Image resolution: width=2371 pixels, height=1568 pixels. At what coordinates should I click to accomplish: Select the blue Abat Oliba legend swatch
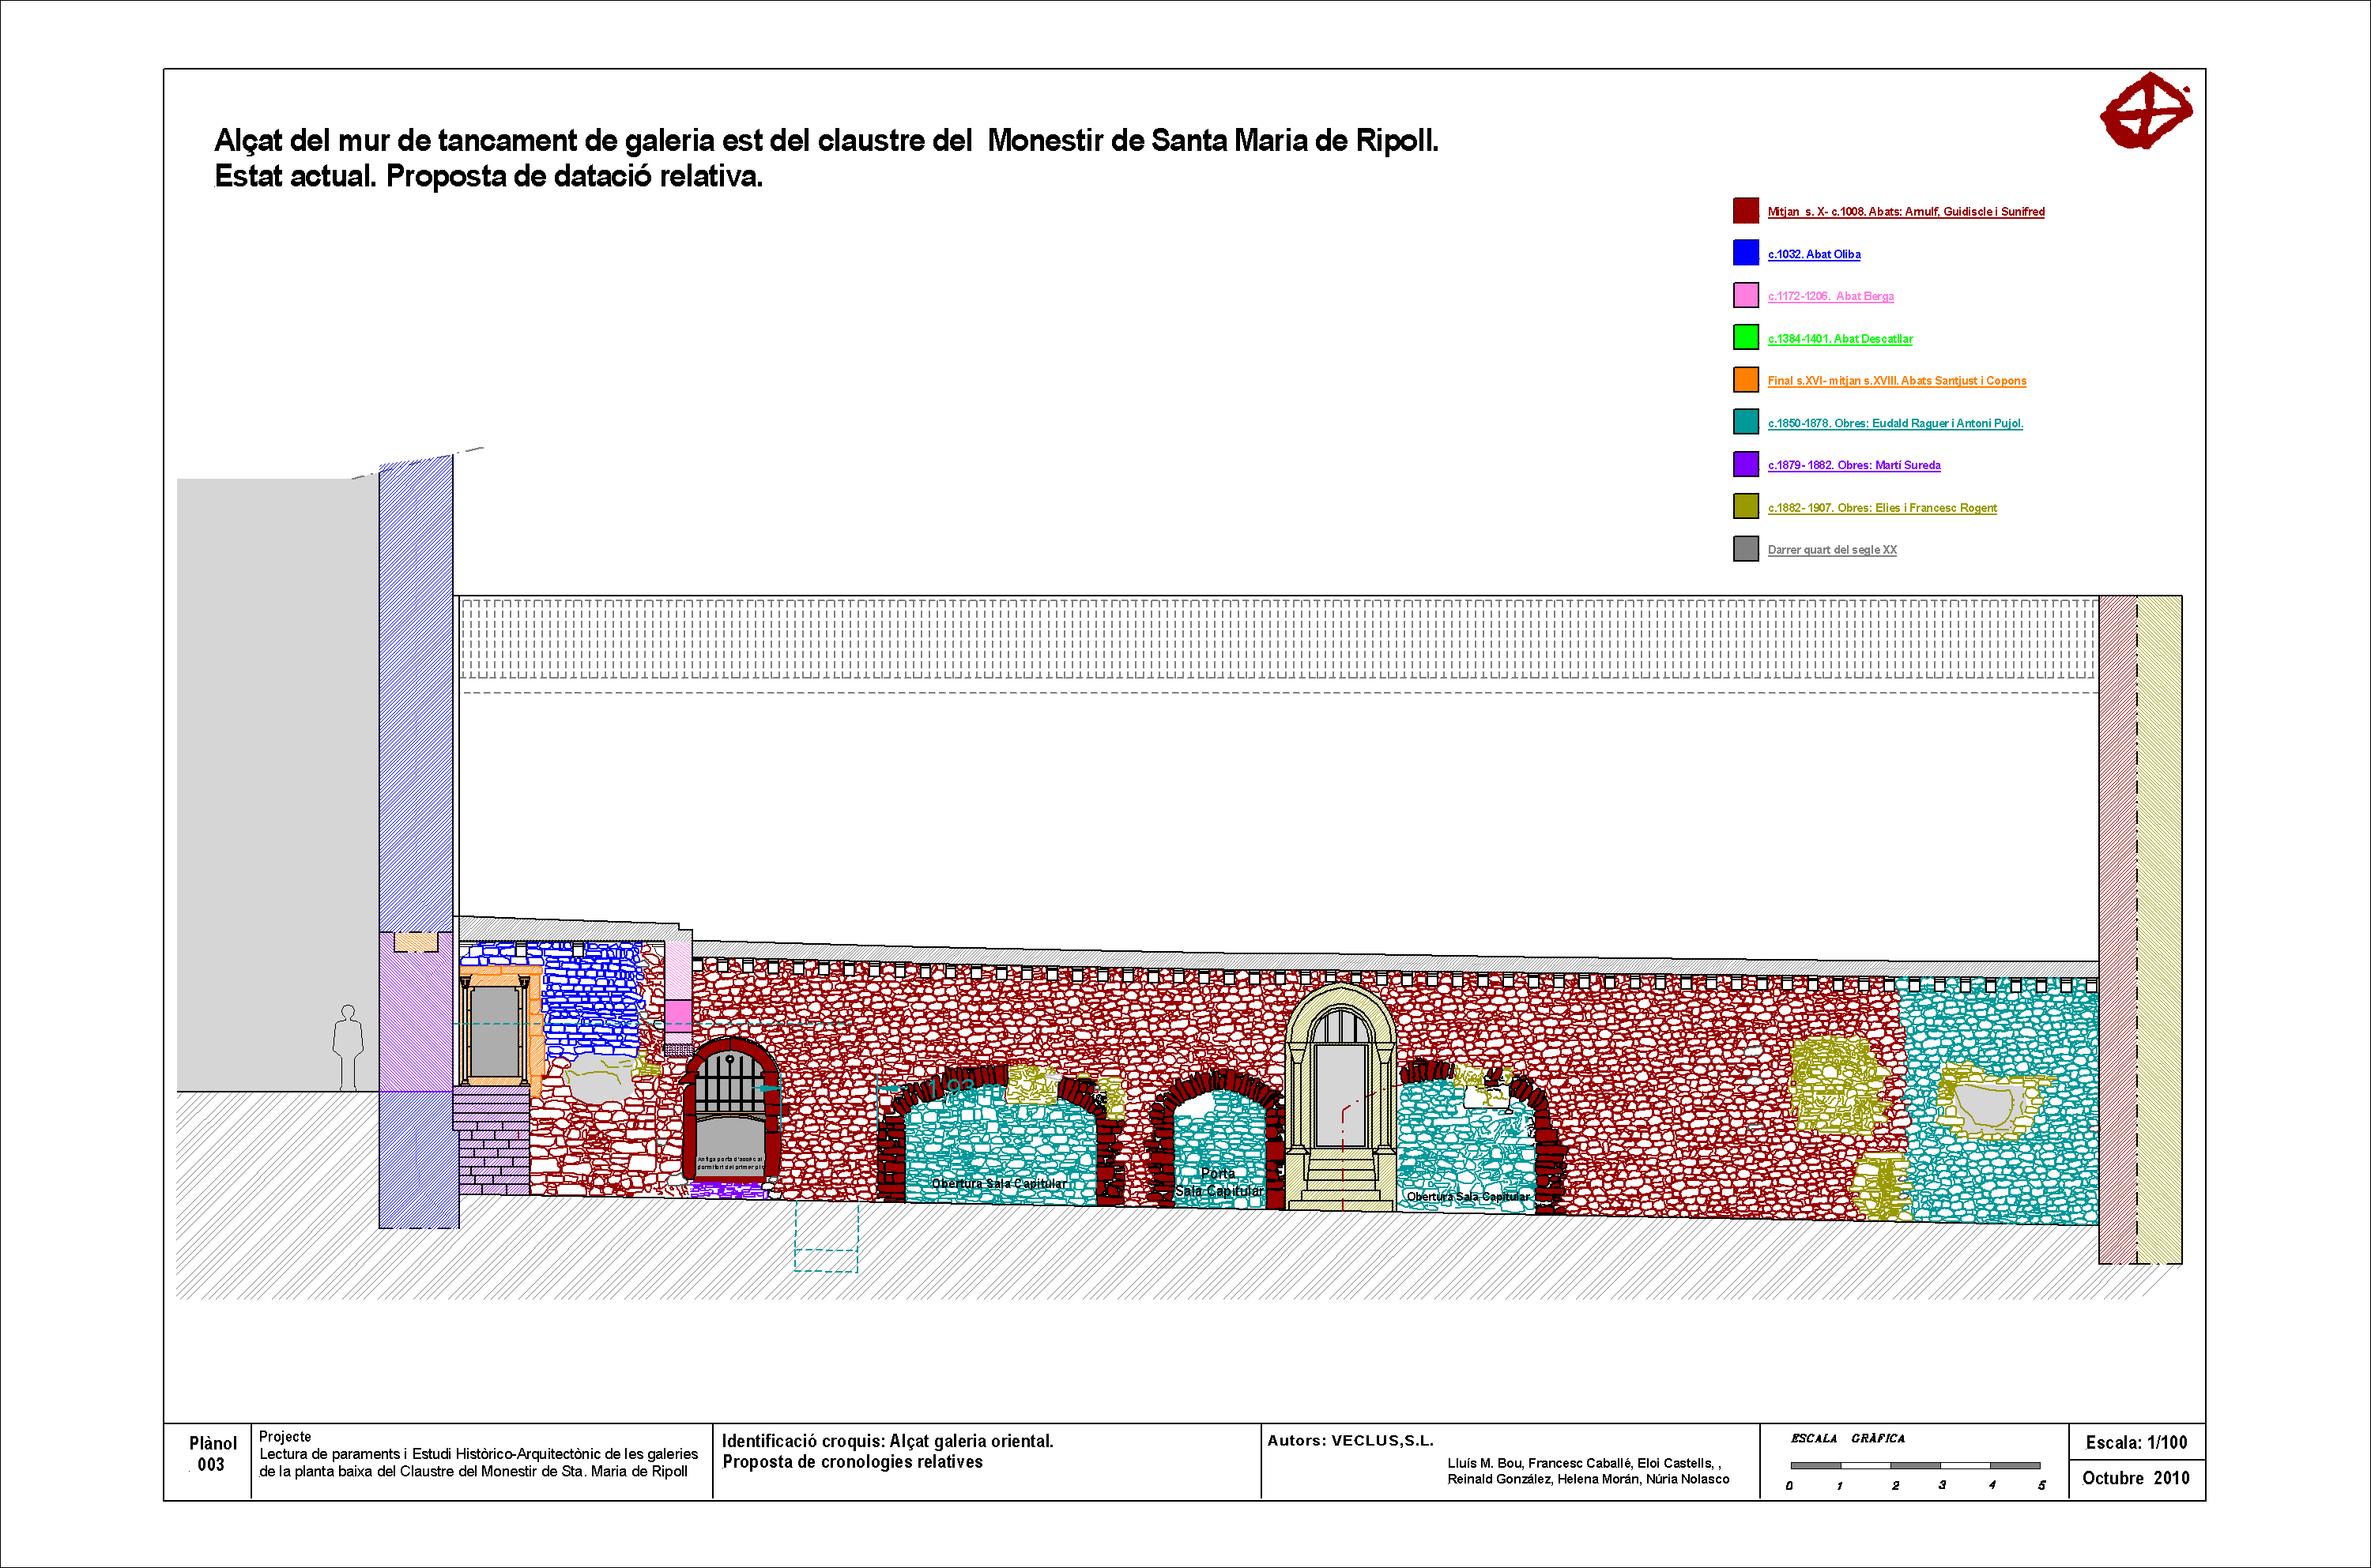1746,253
